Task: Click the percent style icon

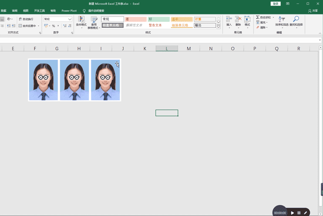Action: coord(54,26)
